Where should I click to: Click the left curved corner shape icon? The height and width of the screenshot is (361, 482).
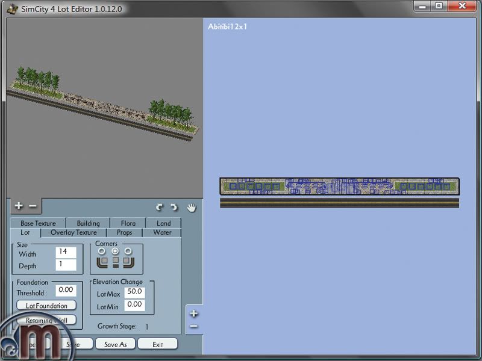click(102, 262)
